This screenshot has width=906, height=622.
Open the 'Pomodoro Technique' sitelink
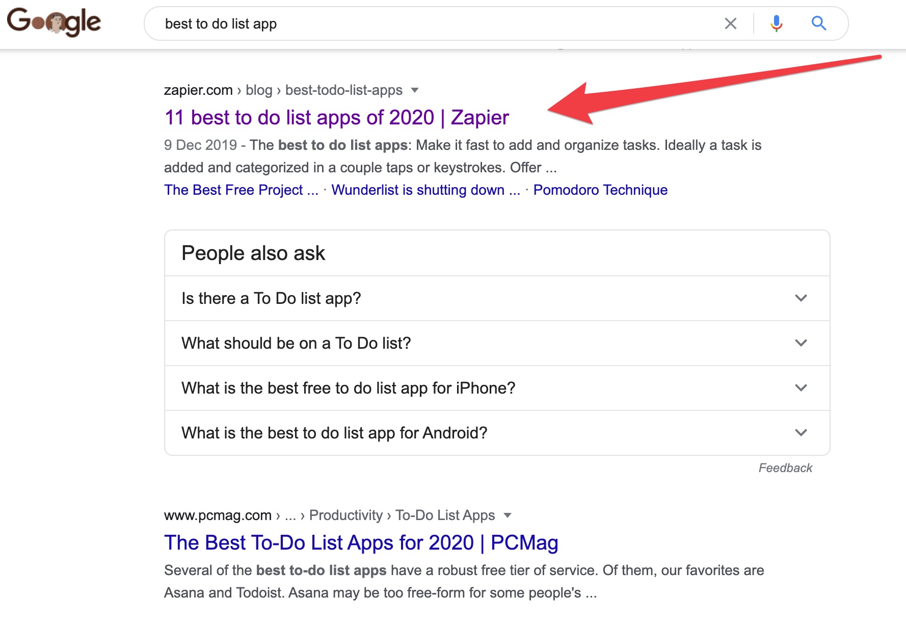600,190
